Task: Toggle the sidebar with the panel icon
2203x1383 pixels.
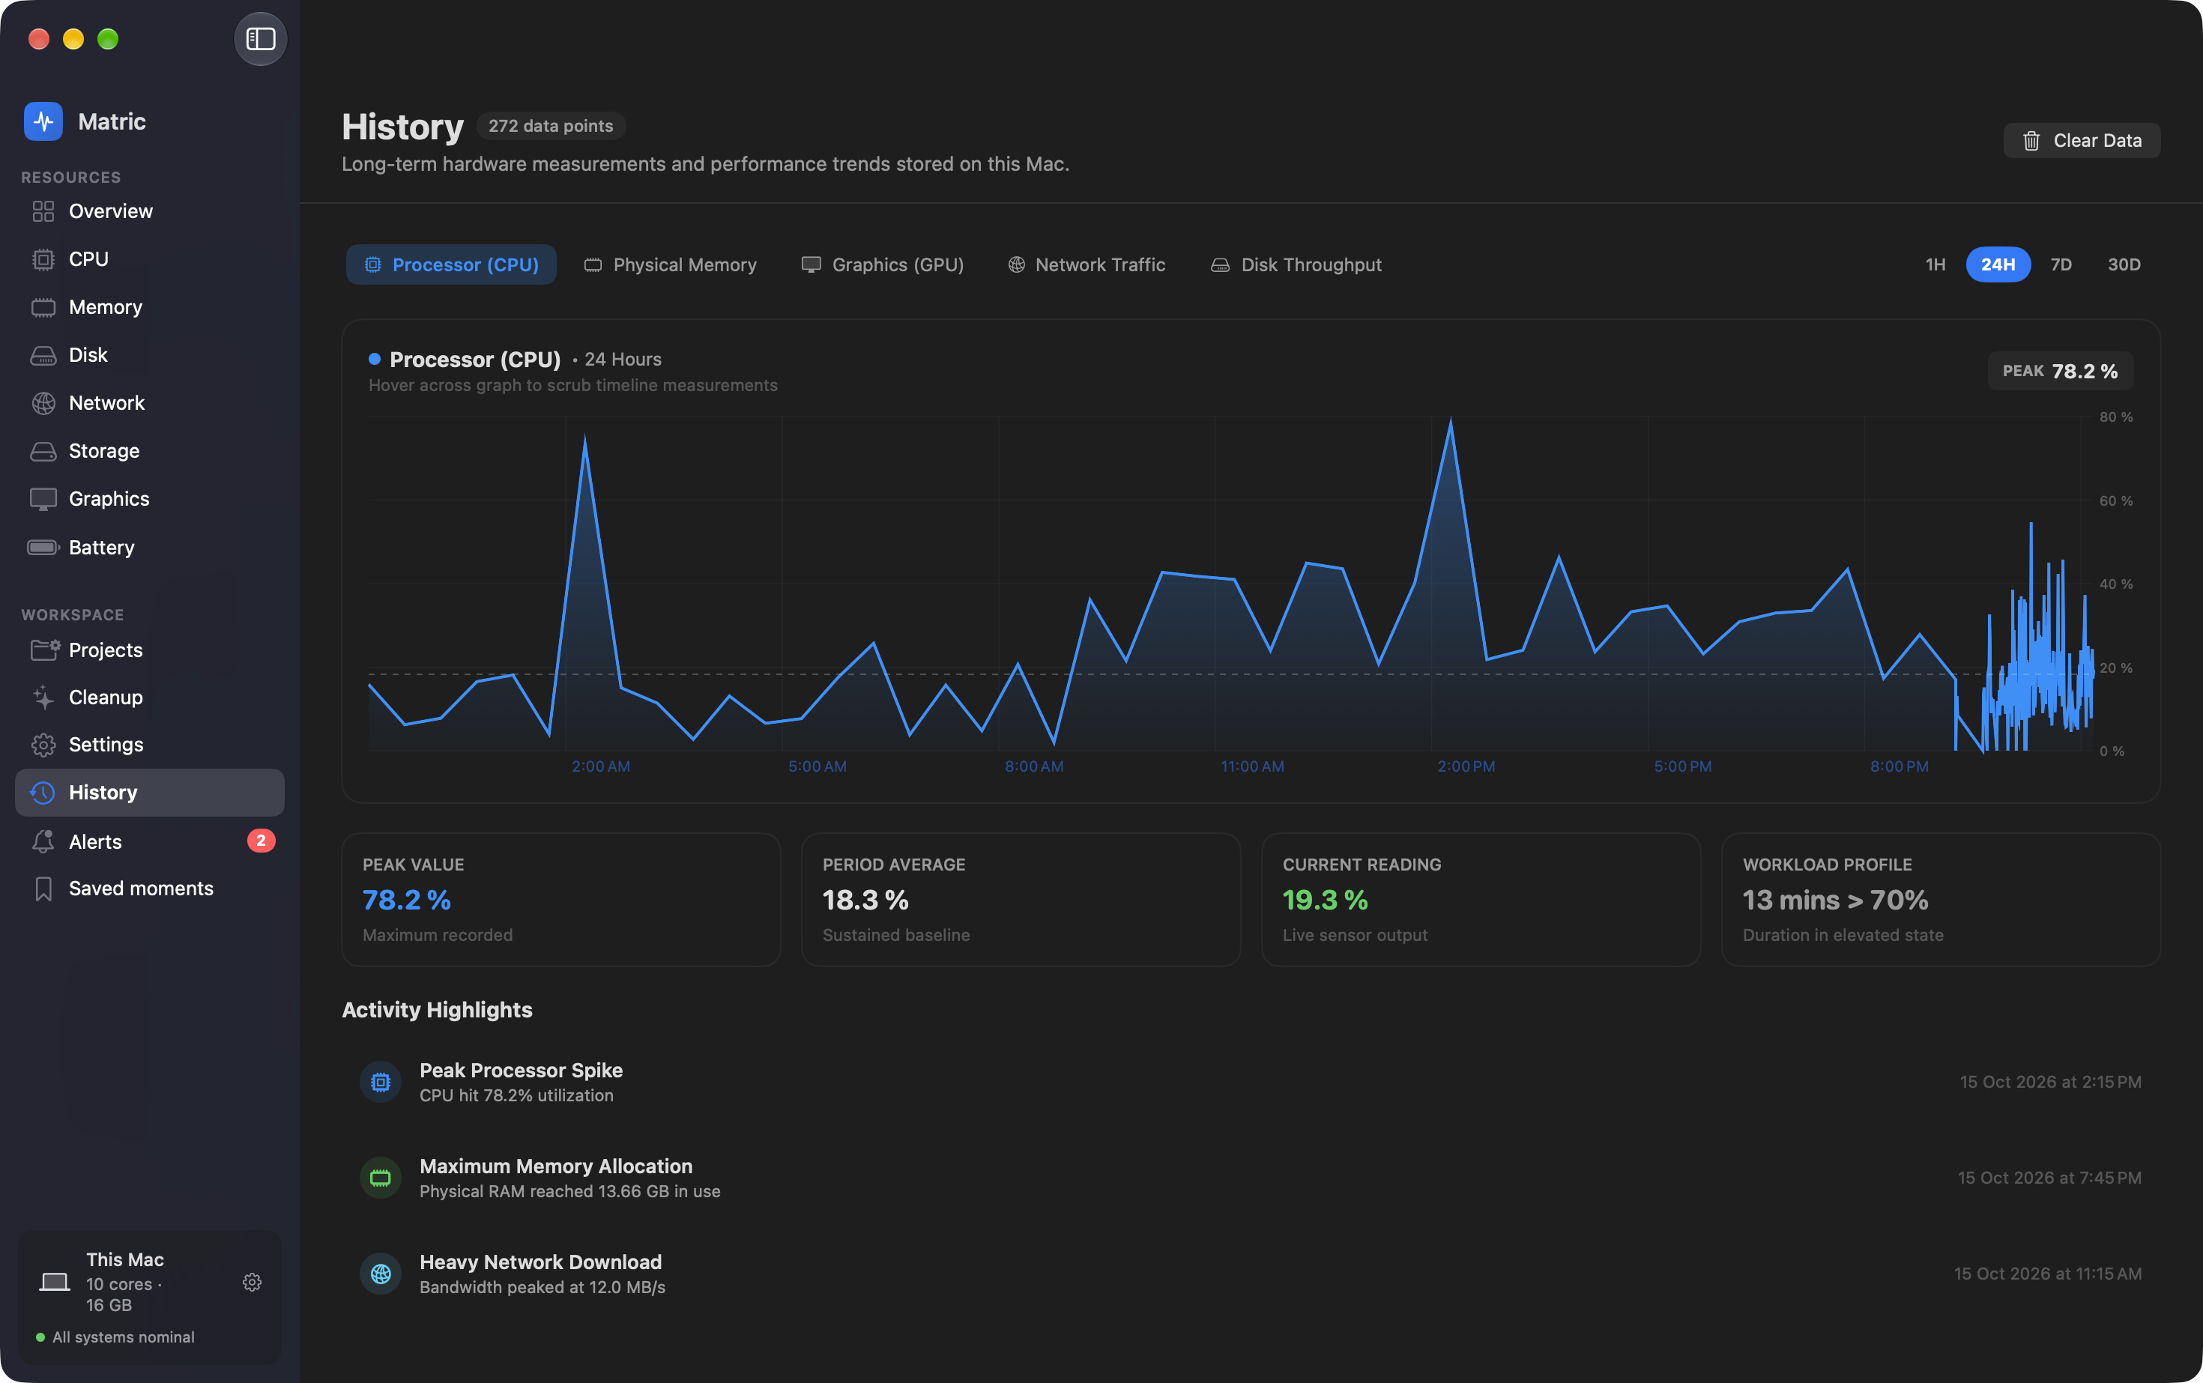Action: tap(261, 39)
